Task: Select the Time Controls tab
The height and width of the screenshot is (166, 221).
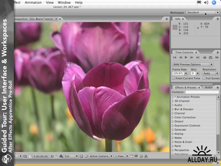Action: (x=184, y=52)
